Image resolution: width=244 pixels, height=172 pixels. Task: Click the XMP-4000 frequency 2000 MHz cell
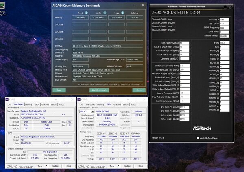click(x=135, y=137)
